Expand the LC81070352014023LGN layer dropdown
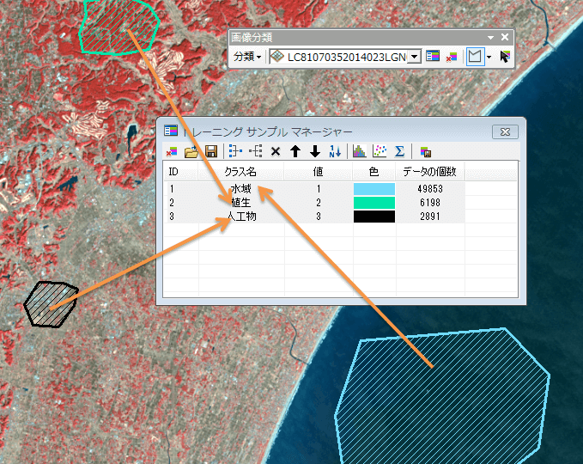 click(x=415, y=57)
